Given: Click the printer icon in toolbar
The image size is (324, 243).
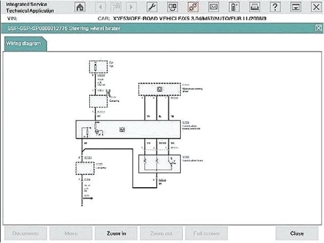Looking at the screenshot, I should click(255, 7).
